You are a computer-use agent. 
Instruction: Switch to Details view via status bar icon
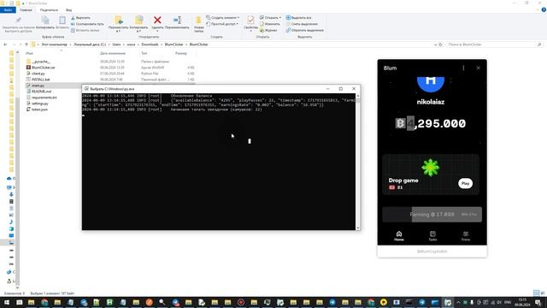tap(536, 293)
